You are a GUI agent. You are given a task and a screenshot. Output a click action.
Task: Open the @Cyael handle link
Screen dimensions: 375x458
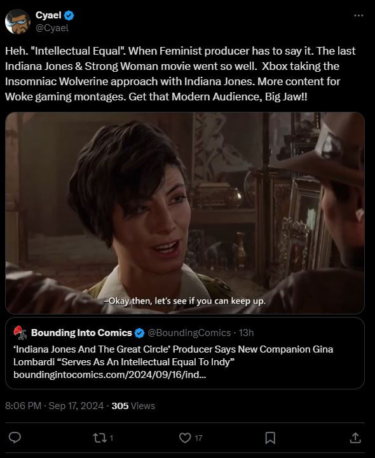(x=52, y=28)
